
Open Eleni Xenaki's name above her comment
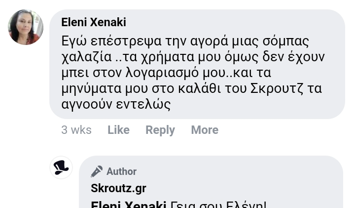[94, 22]
